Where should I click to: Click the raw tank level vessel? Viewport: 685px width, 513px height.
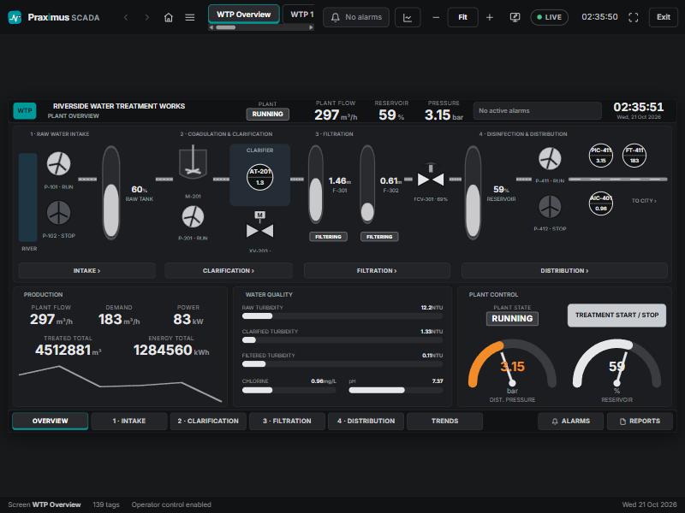tap(111, 193)
